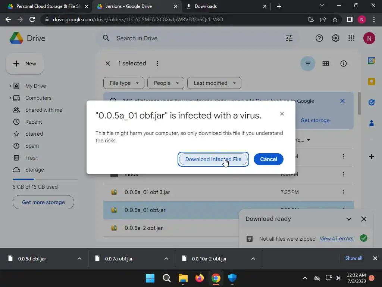The image size is (382, 287).
Task: Open Drive settings gear
Action: [335, 38]
